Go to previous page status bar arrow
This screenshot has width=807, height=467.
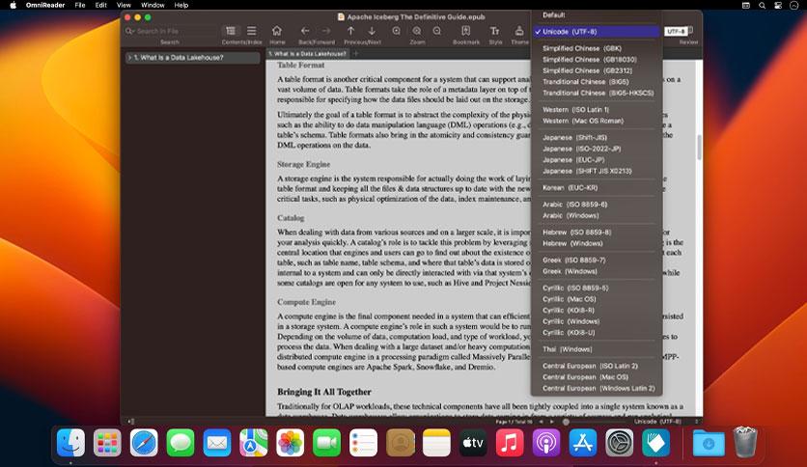coord(541,422)
